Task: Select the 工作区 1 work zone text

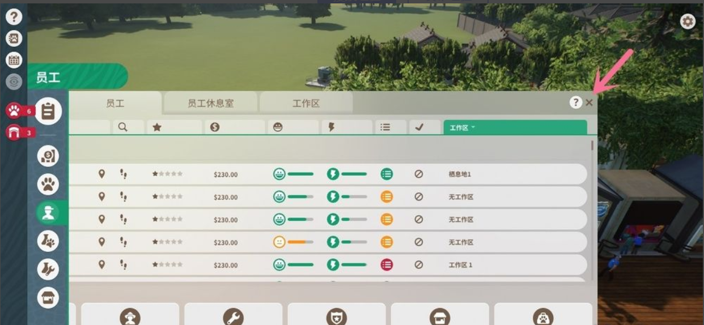Action: coord(460,265)
